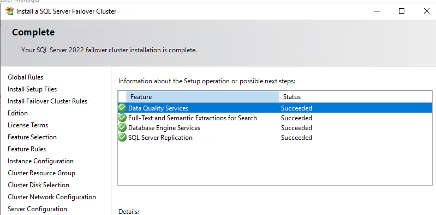Close the Install a SQL Server Failover Cluster window

tap(426, 11)
